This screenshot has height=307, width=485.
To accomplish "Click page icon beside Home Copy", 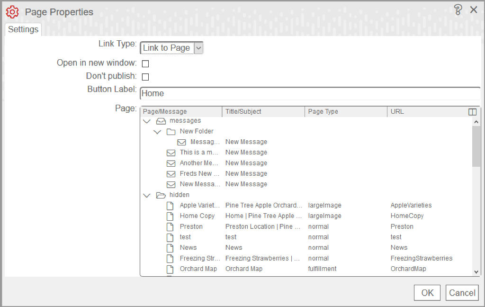I will pyautogui.click(x=170, y=217).
